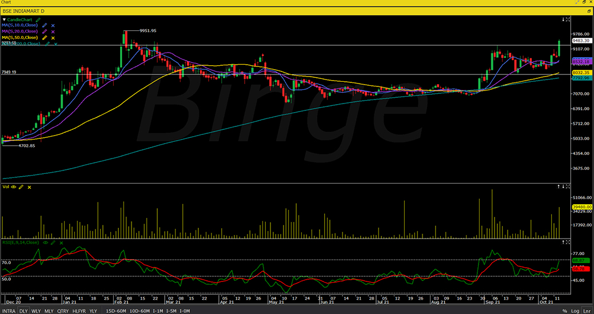This screenshot has width=594, height=314.
Task: Switch the price axis to Log scale
Action: (575, 311)
